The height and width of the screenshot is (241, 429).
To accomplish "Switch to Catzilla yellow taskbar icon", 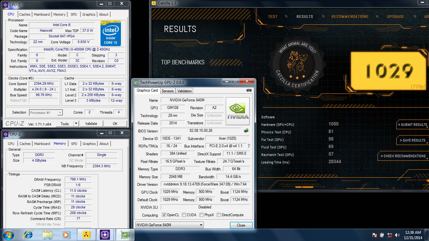I will tap(86, 235).
